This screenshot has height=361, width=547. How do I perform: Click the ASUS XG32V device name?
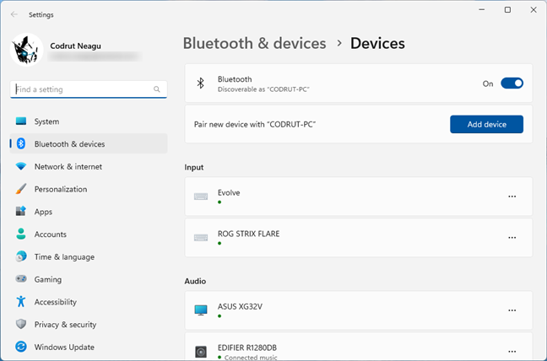tap(240, 307)
